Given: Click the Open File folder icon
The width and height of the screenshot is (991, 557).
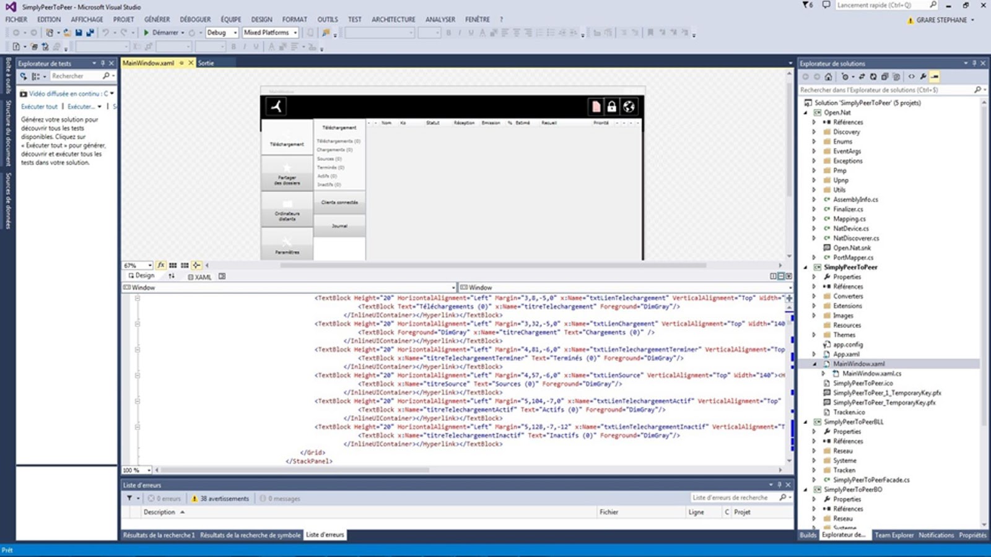Looking at the screenshot, I should pos(67,33).
